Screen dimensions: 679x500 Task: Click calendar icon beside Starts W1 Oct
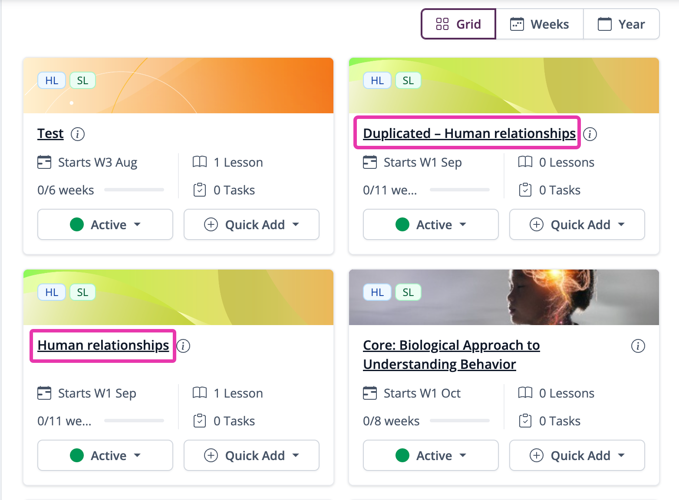[x=370, y=393]
